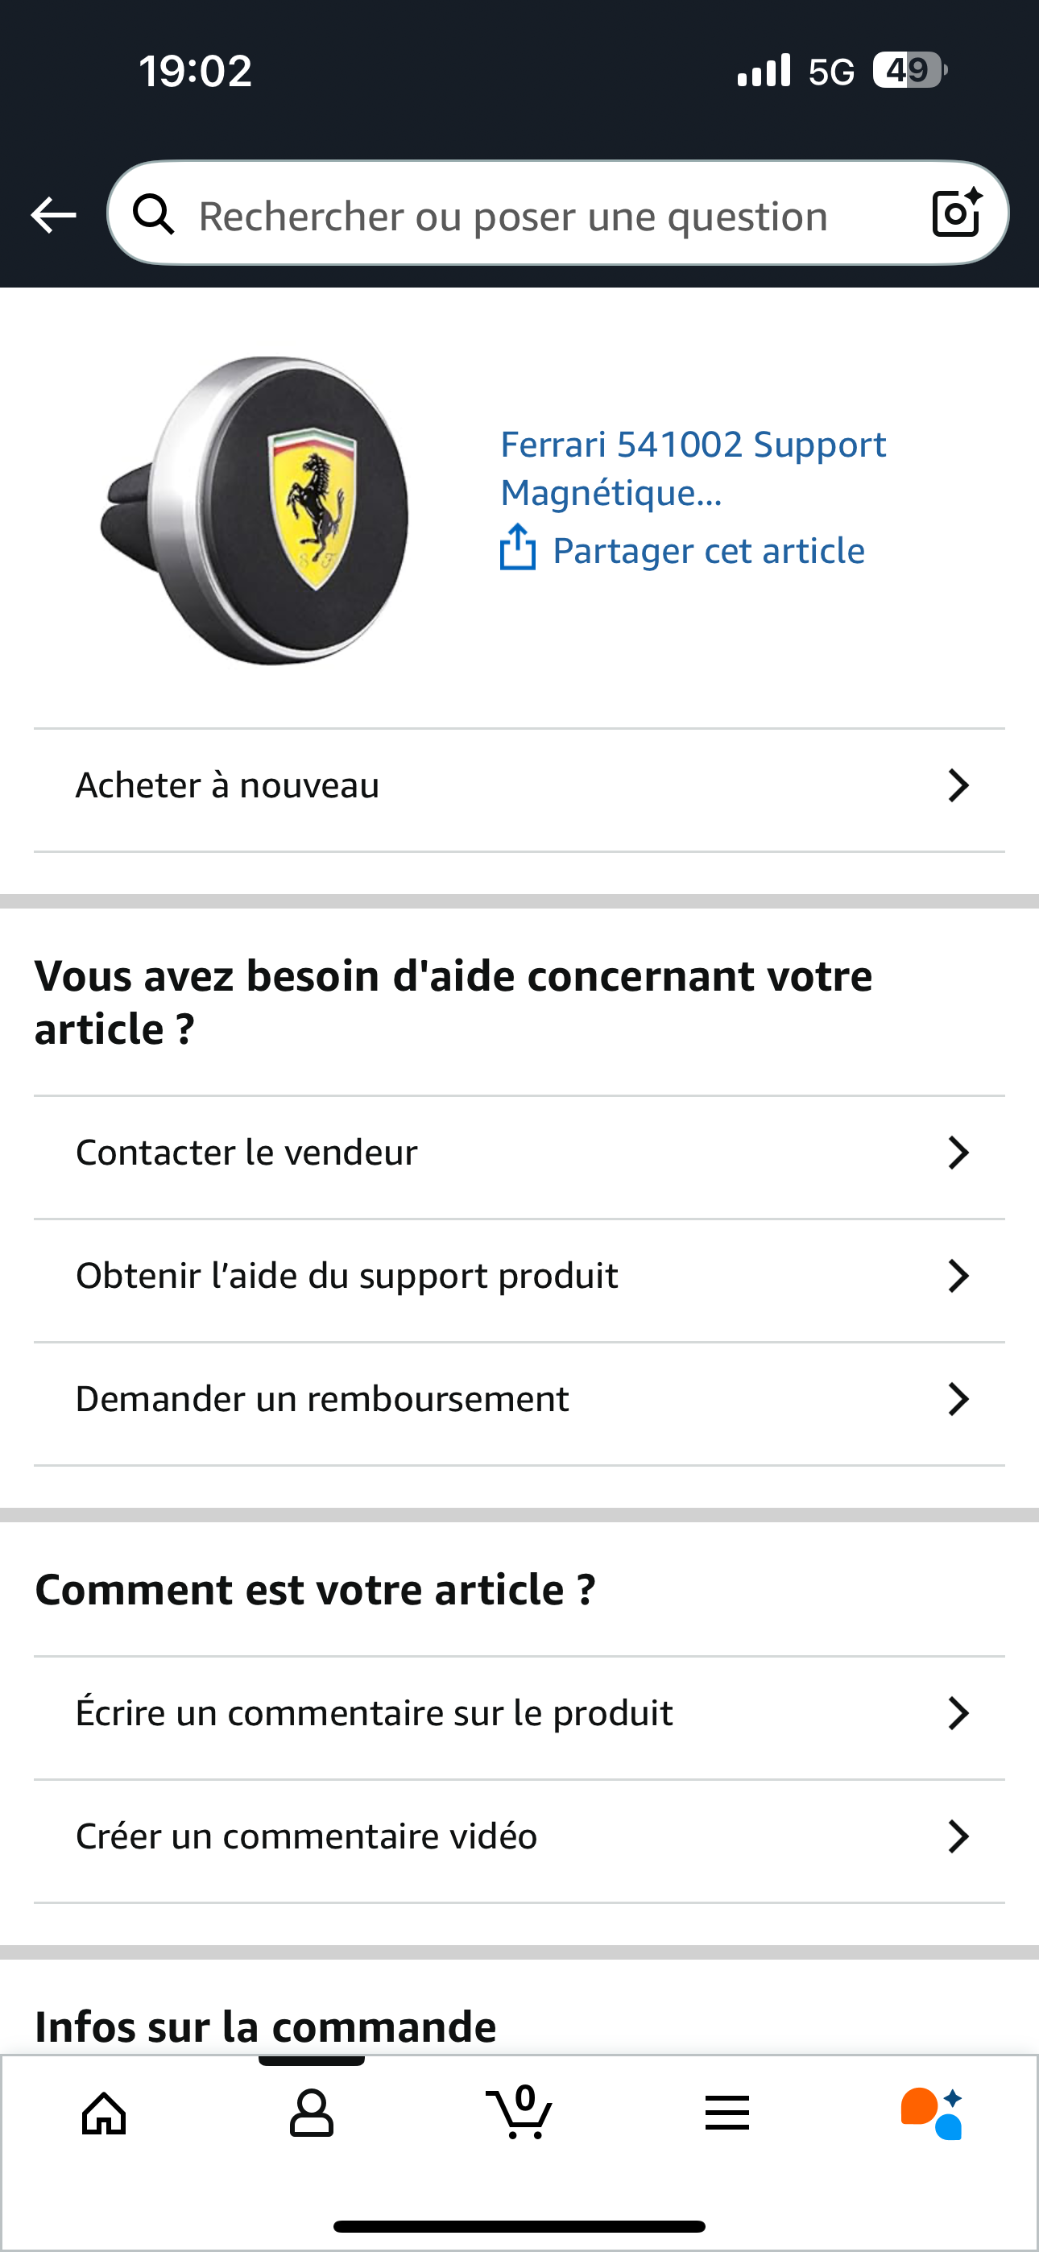This screenshot has width=1039, height=2252.
Task: Tap the Ferrari magnetic mount product image
Action: 255,511
